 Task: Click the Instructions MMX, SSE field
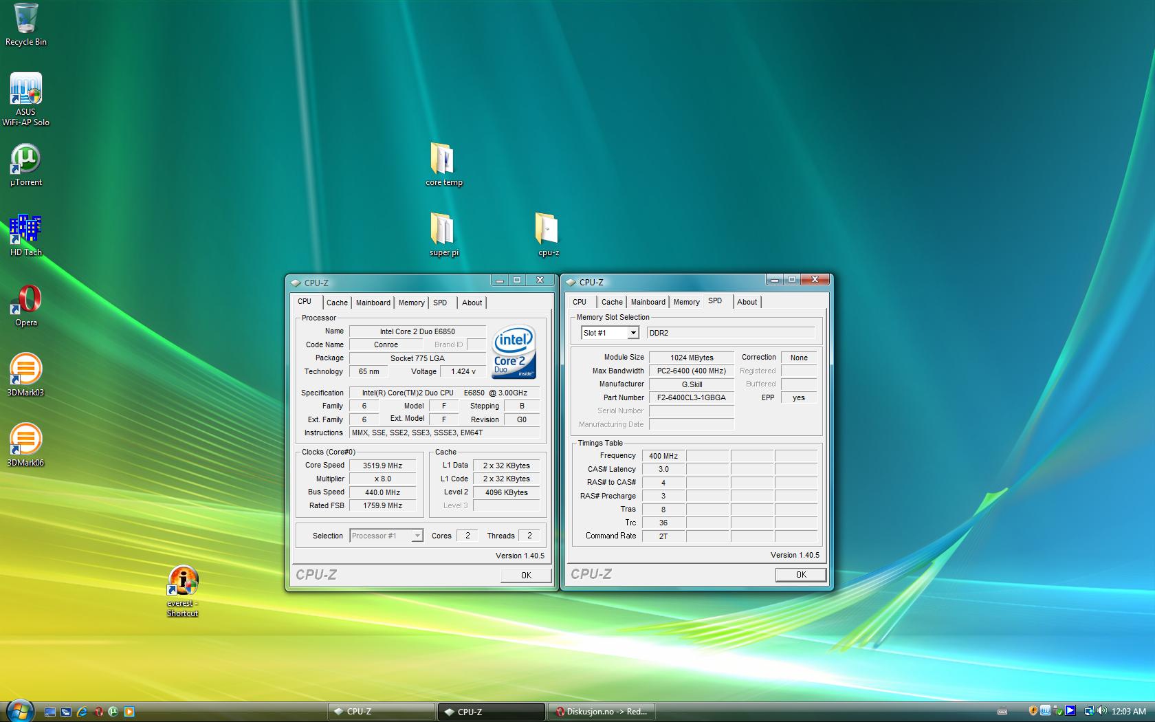(x=445, y=433)
